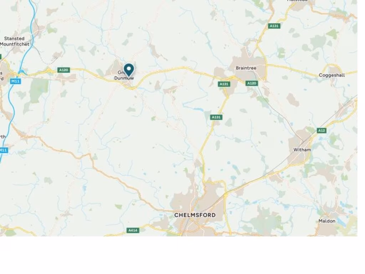
Task: Select the Maldon town label
Action: (x=327, y=221)
